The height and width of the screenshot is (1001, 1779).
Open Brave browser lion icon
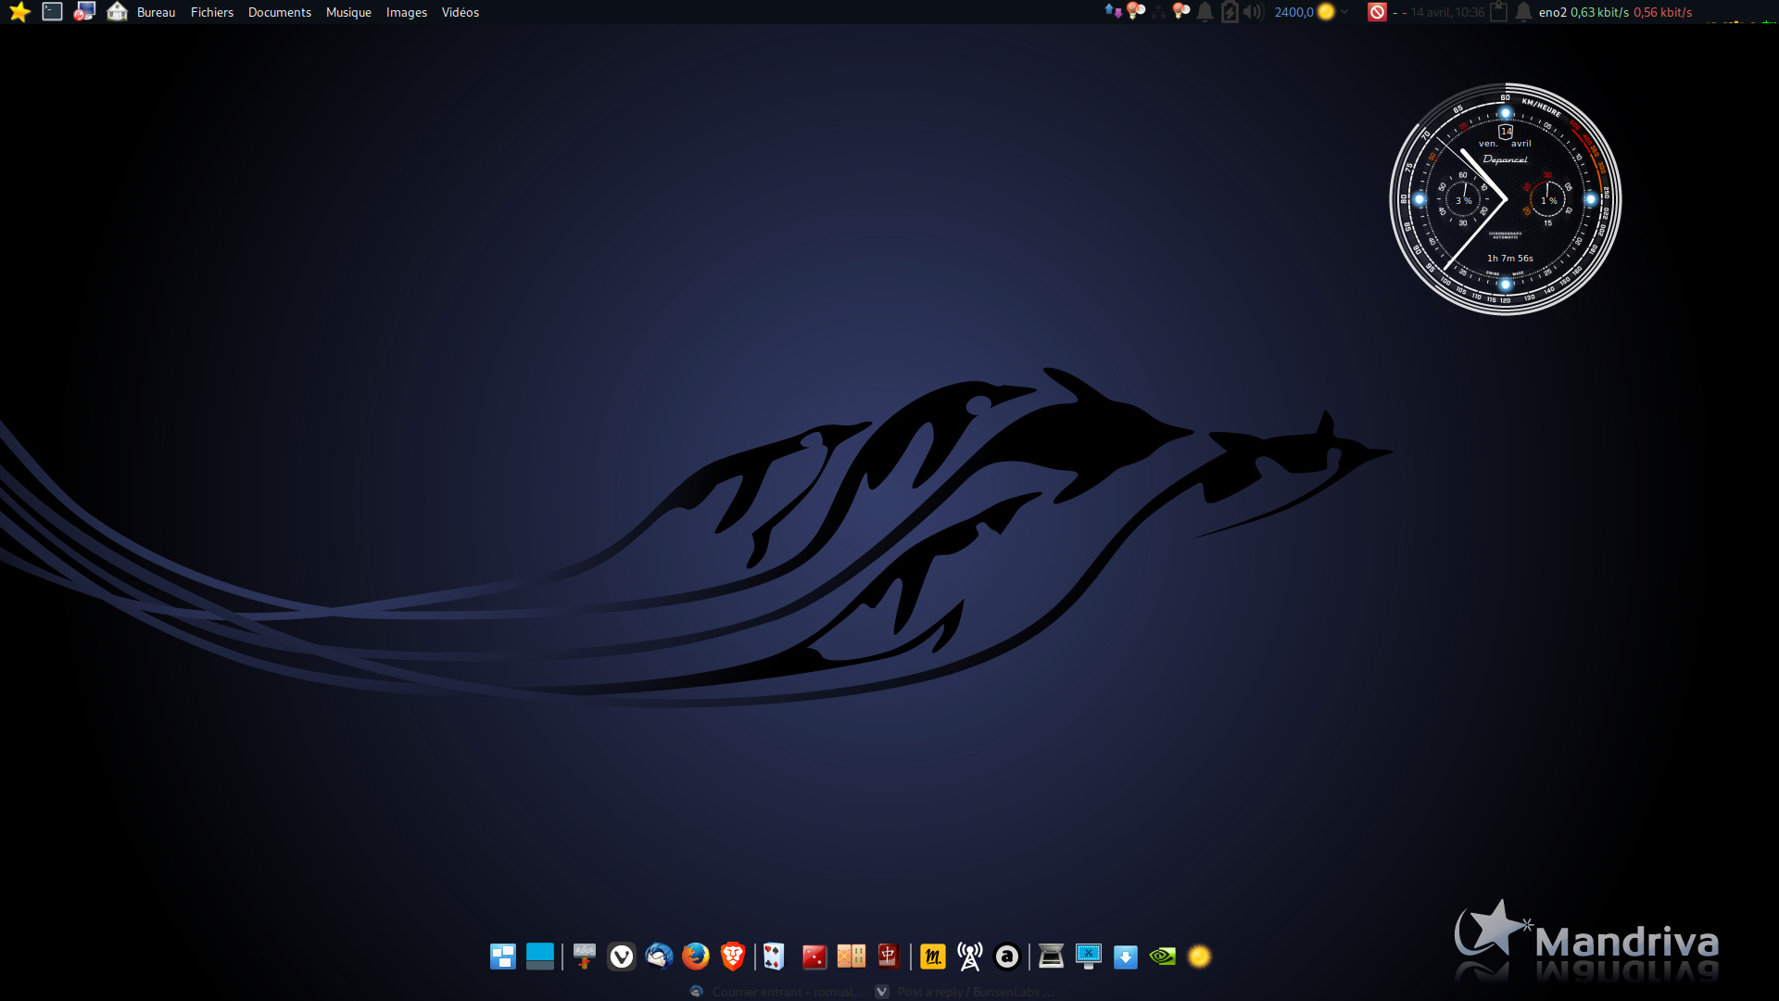pyautogui.click(x=732, y=957)
